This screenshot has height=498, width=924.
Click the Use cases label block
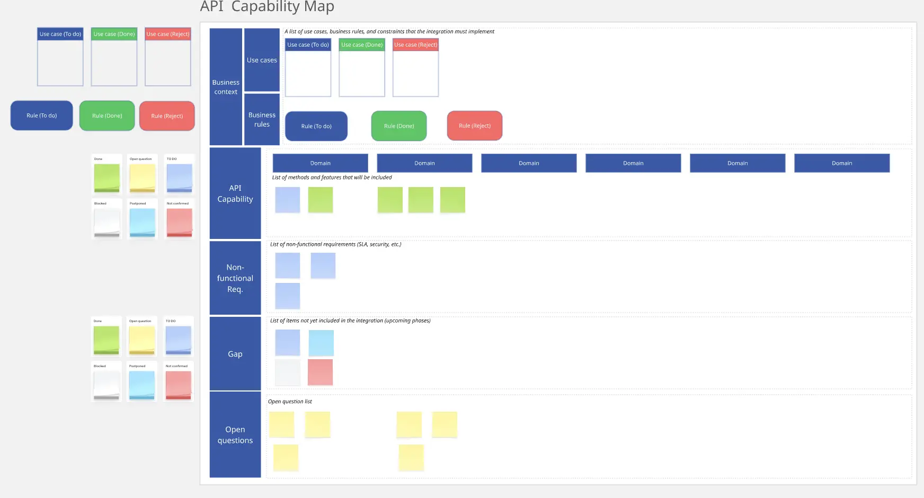[262, 60]
